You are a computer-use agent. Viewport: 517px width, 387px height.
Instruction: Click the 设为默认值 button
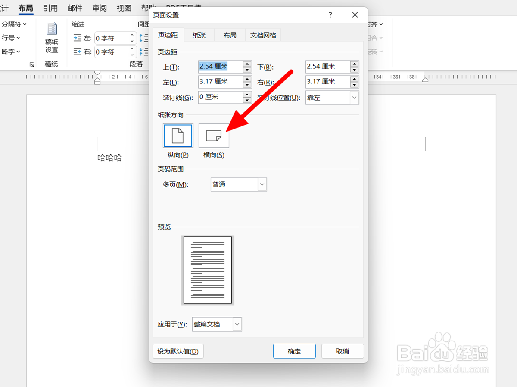click(x=178, y=351)
